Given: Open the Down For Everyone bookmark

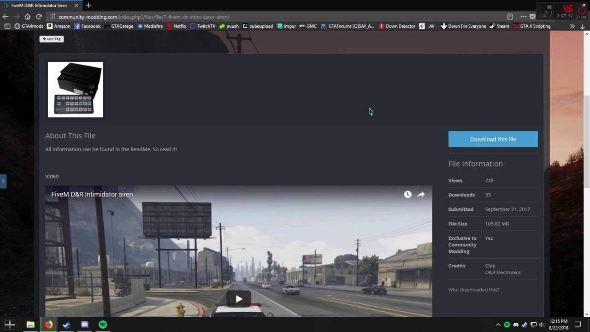Looking at the screenshot, I should (x=463, y=26).
